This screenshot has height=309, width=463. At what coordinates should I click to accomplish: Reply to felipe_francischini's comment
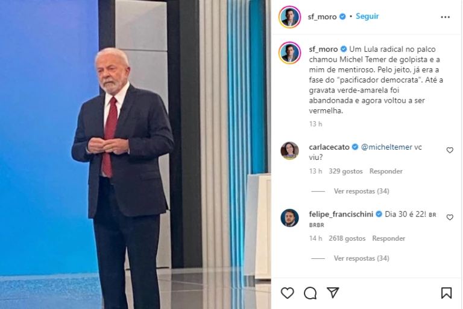point(389,238)
